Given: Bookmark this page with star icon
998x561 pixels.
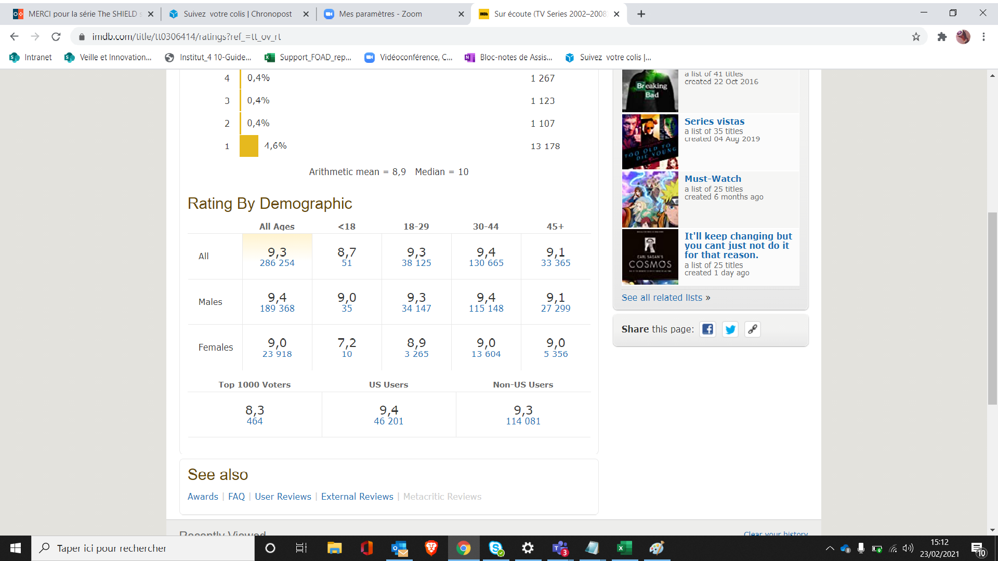Looking at the screenshot, I should coord(916,37).
